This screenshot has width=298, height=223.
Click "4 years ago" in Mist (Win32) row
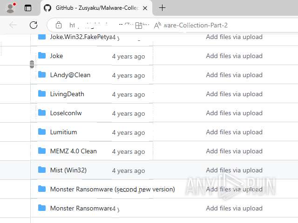(x=129, y=171)
